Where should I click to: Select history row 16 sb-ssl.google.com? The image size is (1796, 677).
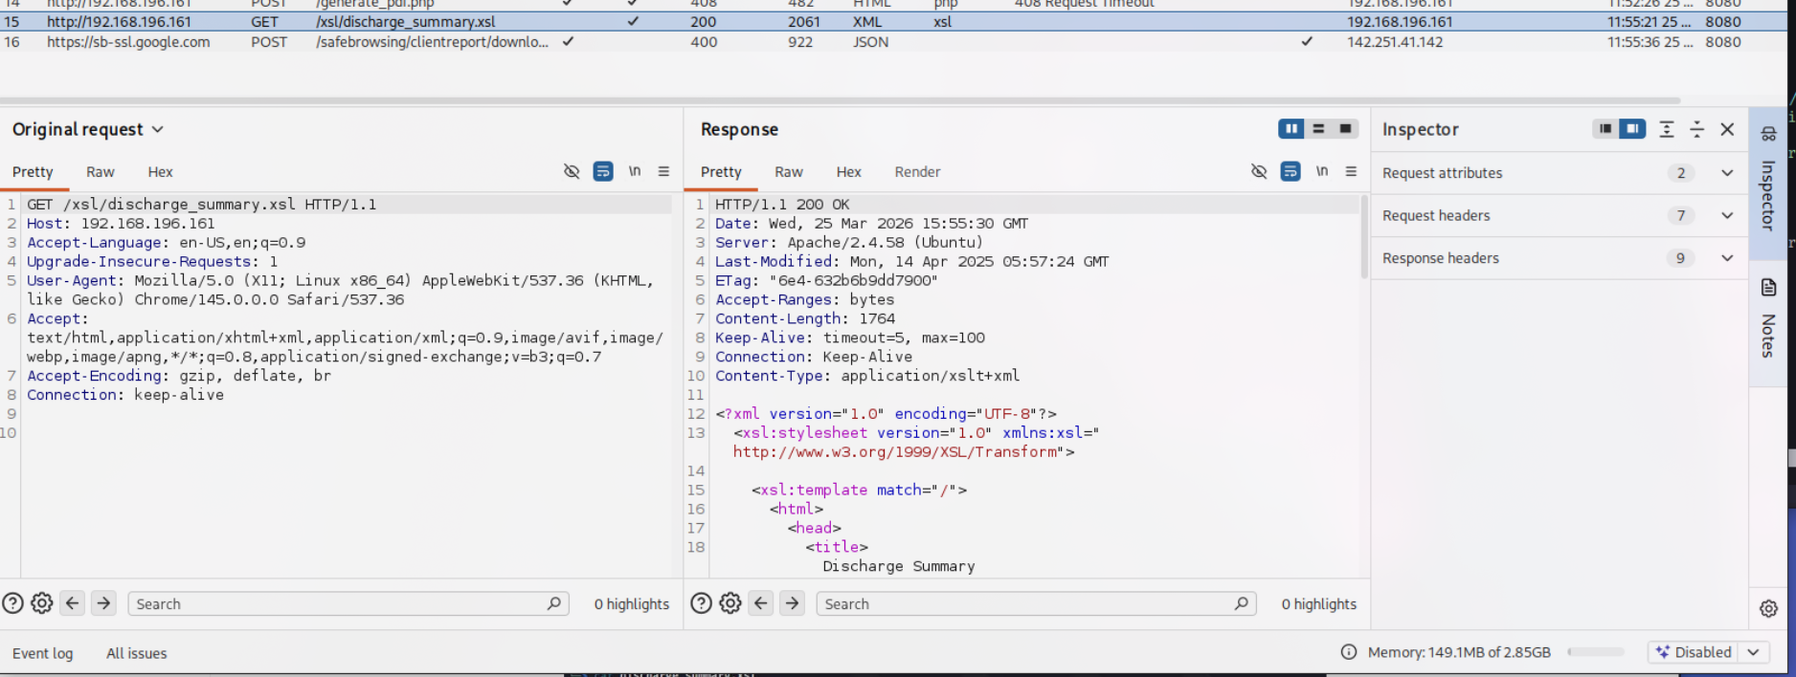(x=892, y=42)
